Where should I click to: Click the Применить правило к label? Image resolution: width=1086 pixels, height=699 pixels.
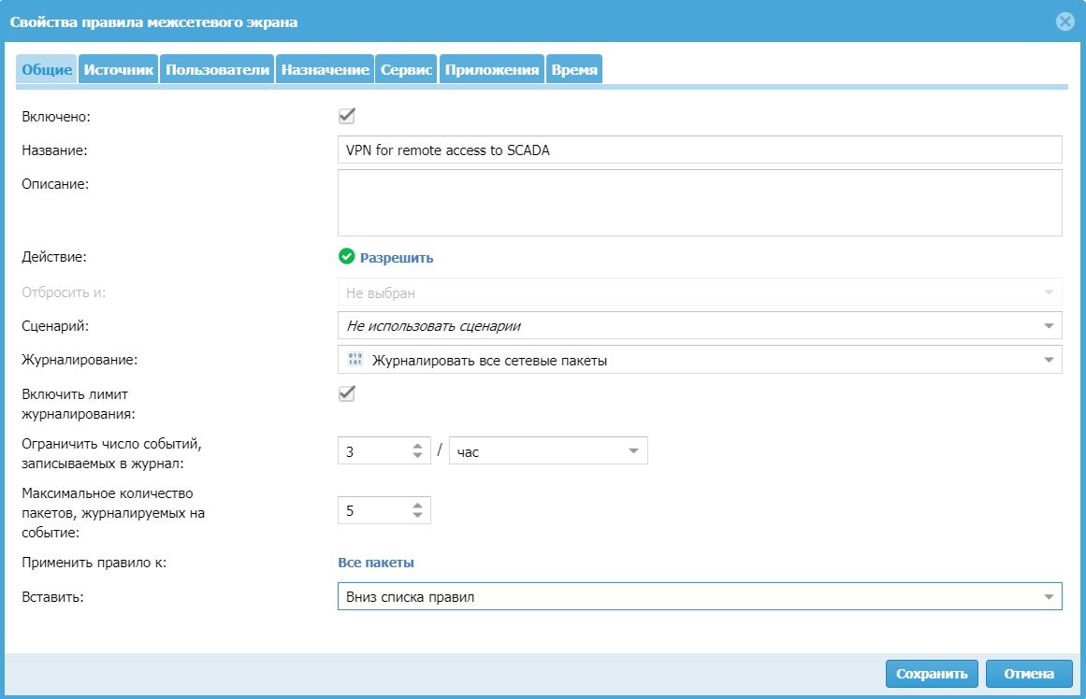[94, 563]
